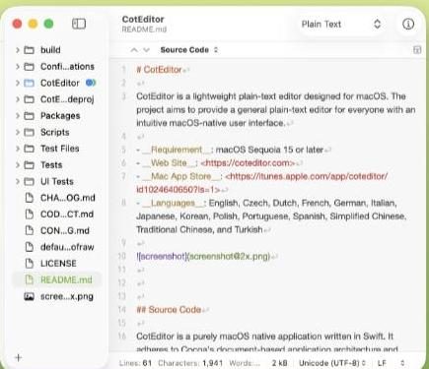Click the https://coteditor.com link text
Viewport: 429px width, 369px height.
(x=248, y=163)
